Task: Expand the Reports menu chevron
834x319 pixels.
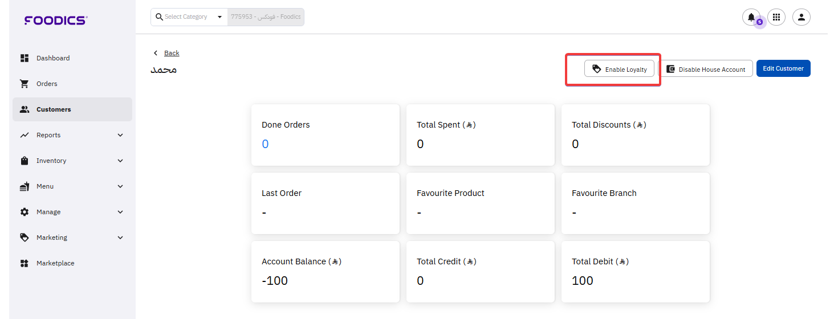Action: point(120,135)
